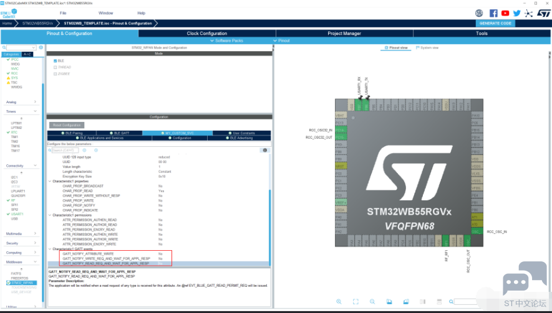Open the File menu
The height and width of the screenshot is (313, 552).
pyautogui.click(x=63, y=13)
